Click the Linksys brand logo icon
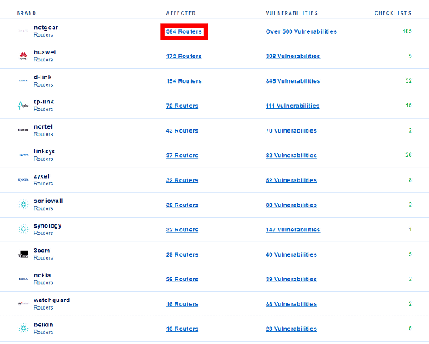Viewport: 429px width, 344px height. point(23,155)
